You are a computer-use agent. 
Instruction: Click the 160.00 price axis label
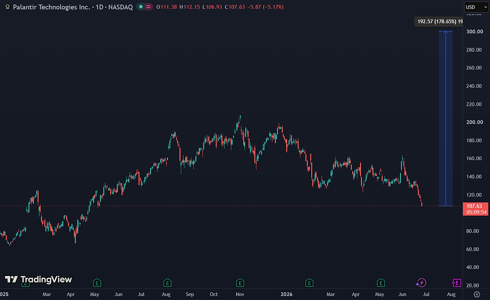[x=474, y=158]
